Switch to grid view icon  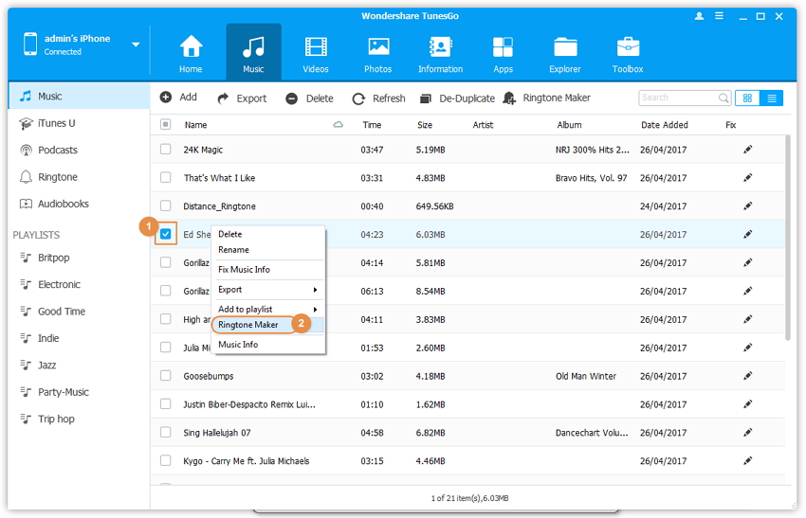click(x=747, y=98)
